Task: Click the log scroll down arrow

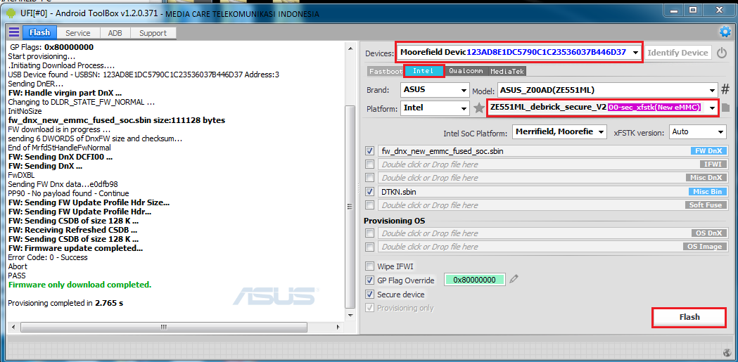Action: pos(350,316)
